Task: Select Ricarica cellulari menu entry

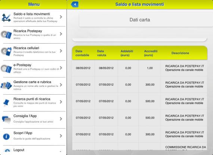Action: tap(33, 52)
